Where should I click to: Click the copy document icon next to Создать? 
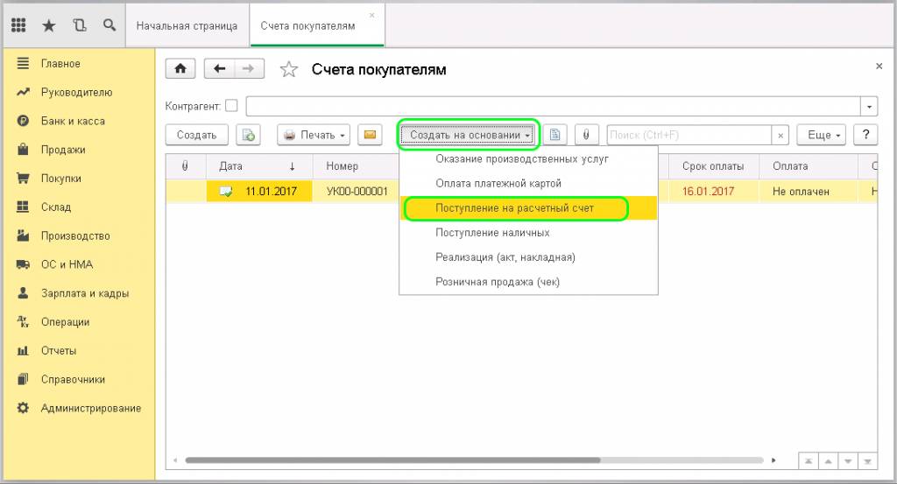coord(248,135)
